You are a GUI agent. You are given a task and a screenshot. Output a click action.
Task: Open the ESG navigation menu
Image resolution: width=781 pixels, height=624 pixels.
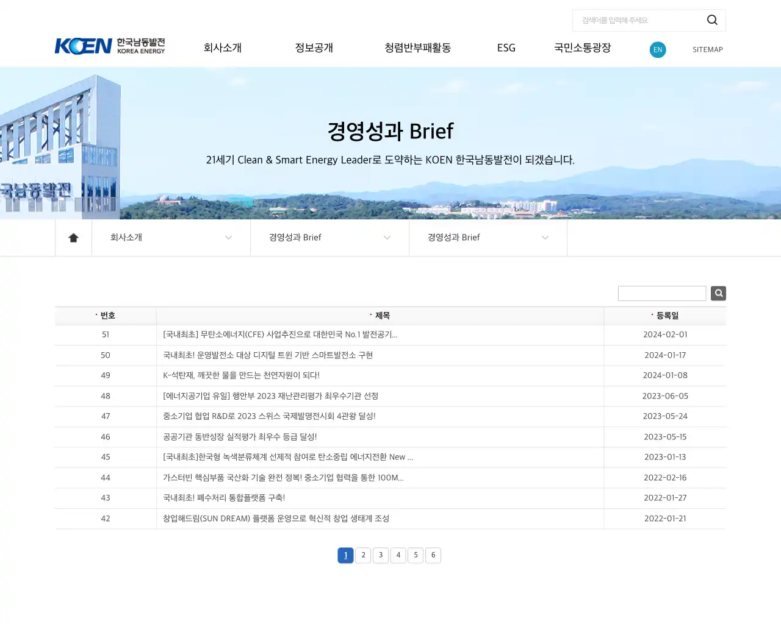[x=506, y=48]
